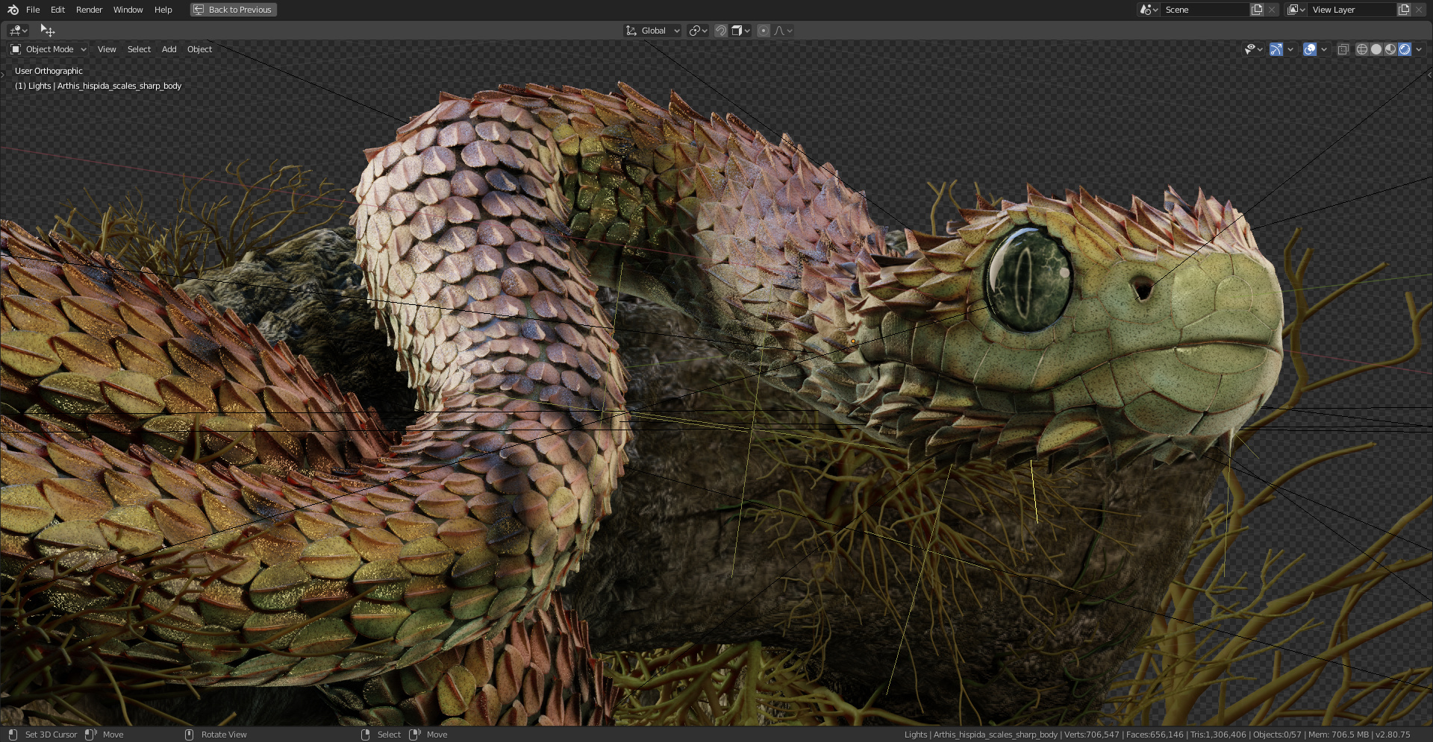Open the Global transform orientation dropdown

652,31
